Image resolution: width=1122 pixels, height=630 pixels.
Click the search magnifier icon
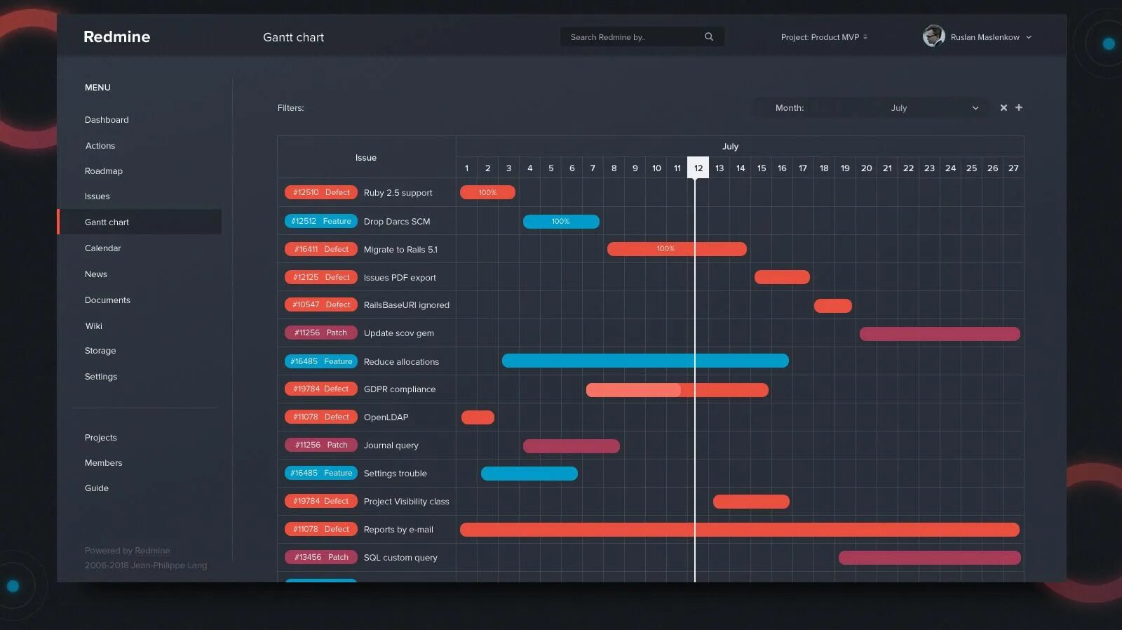pos(709,36)
